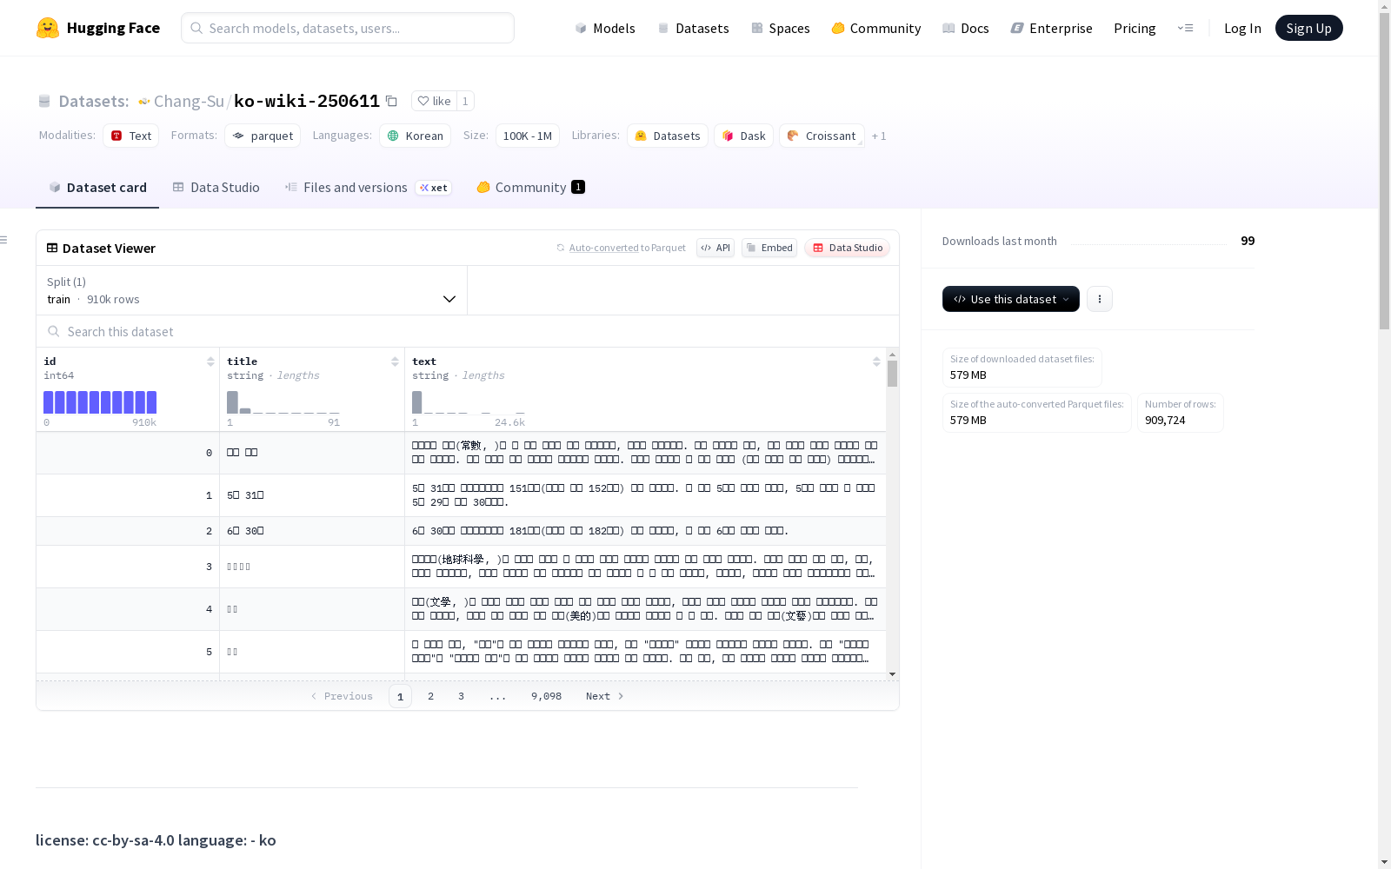Switch to Data Studio tab
The width and height of the screenshot is (1391, 869).
pos(216,187)
